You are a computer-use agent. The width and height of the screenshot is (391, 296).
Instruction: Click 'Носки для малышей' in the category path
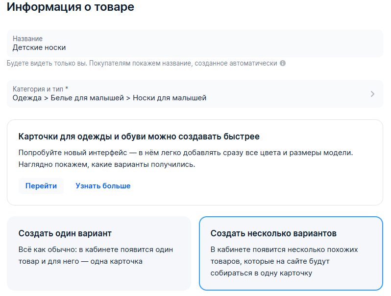pos(170,98)
